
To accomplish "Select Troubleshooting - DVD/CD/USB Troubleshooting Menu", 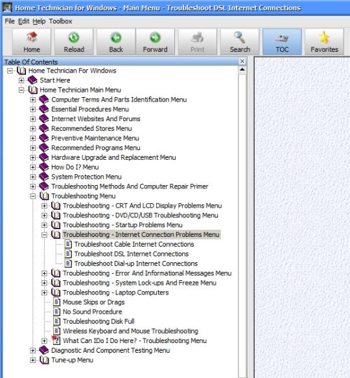I will pyautogui.click(x=140, y=216).
